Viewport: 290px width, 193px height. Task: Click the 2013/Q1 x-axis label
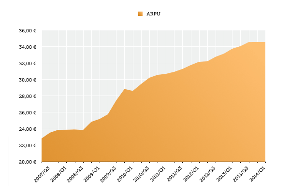point(224,174)
